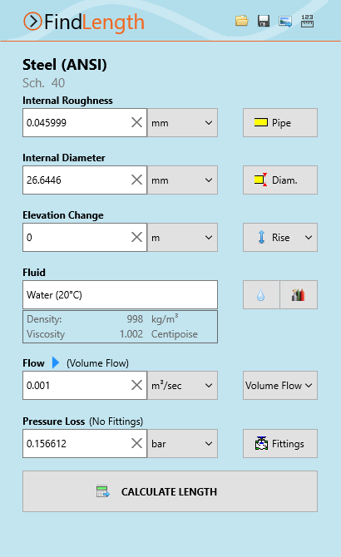Expand the Rise direction dropdown
This screenshot has width=341, height=557.
click(280, 237)
